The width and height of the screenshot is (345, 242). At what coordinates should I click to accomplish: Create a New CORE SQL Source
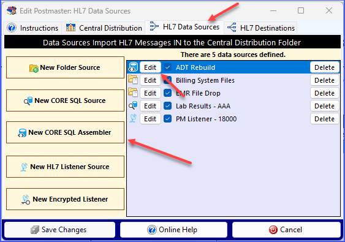(x=65, y=100)
